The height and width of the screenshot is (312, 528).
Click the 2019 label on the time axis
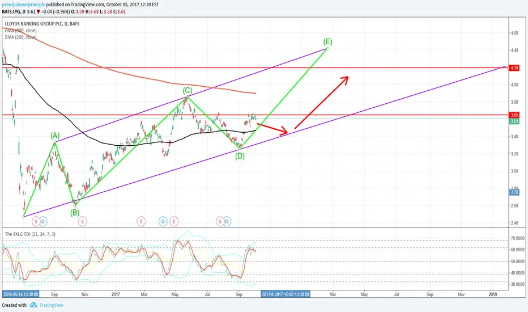coord(493,294)
